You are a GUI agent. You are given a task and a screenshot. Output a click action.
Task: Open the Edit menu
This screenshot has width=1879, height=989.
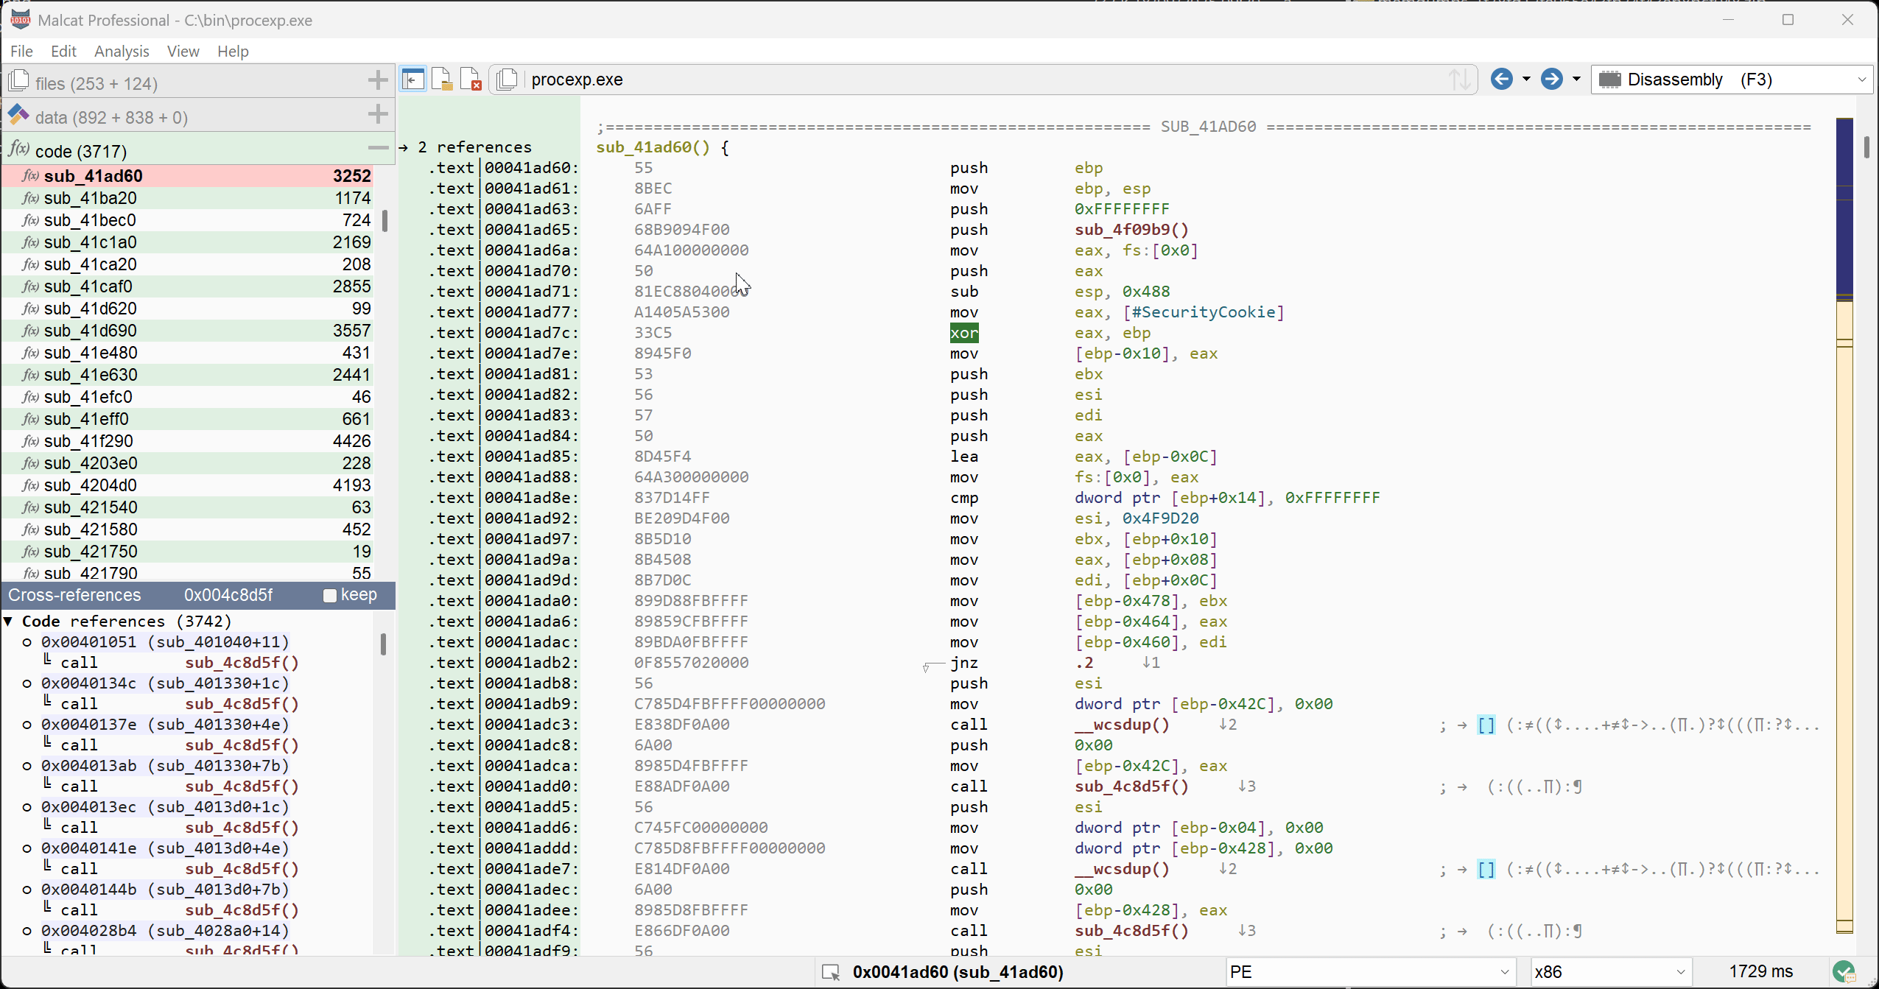click(x=63, y=51)
